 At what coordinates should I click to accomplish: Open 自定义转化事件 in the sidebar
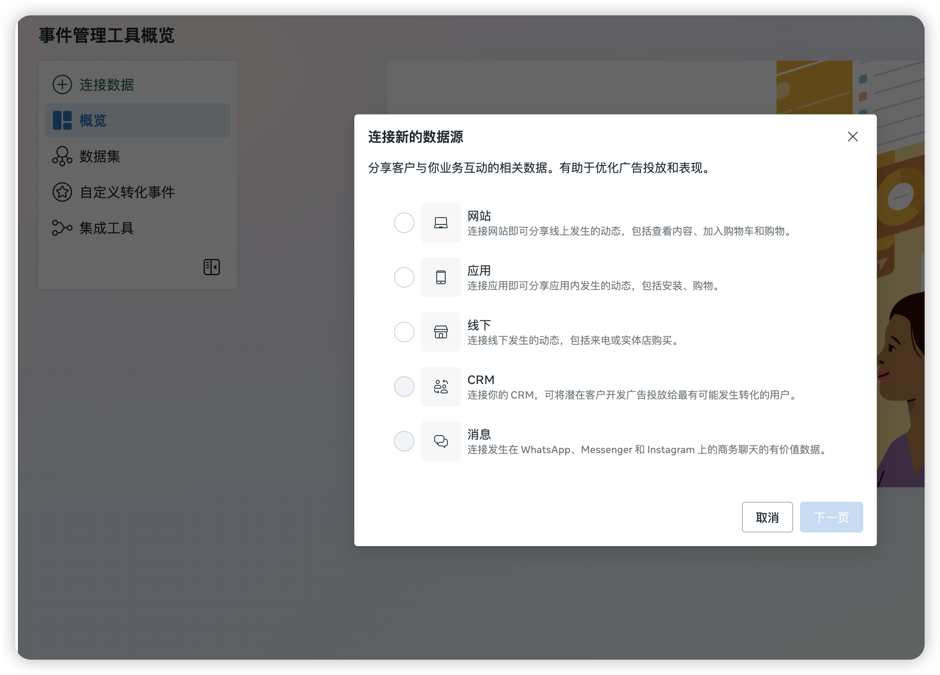tap(137, 192)
